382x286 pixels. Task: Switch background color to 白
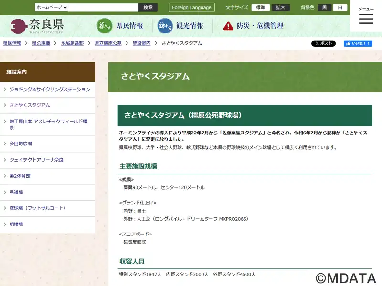tap(340, 8)
